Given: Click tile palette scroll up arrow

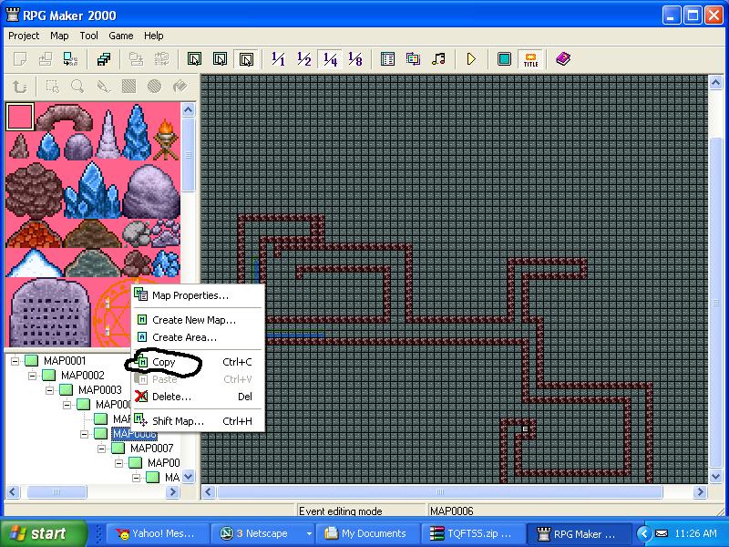Looking at the screenshot, I should coord(188,110).
